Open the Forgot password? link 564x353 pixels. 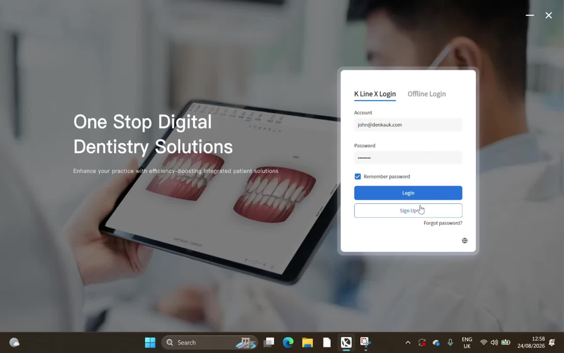(443, 223)
